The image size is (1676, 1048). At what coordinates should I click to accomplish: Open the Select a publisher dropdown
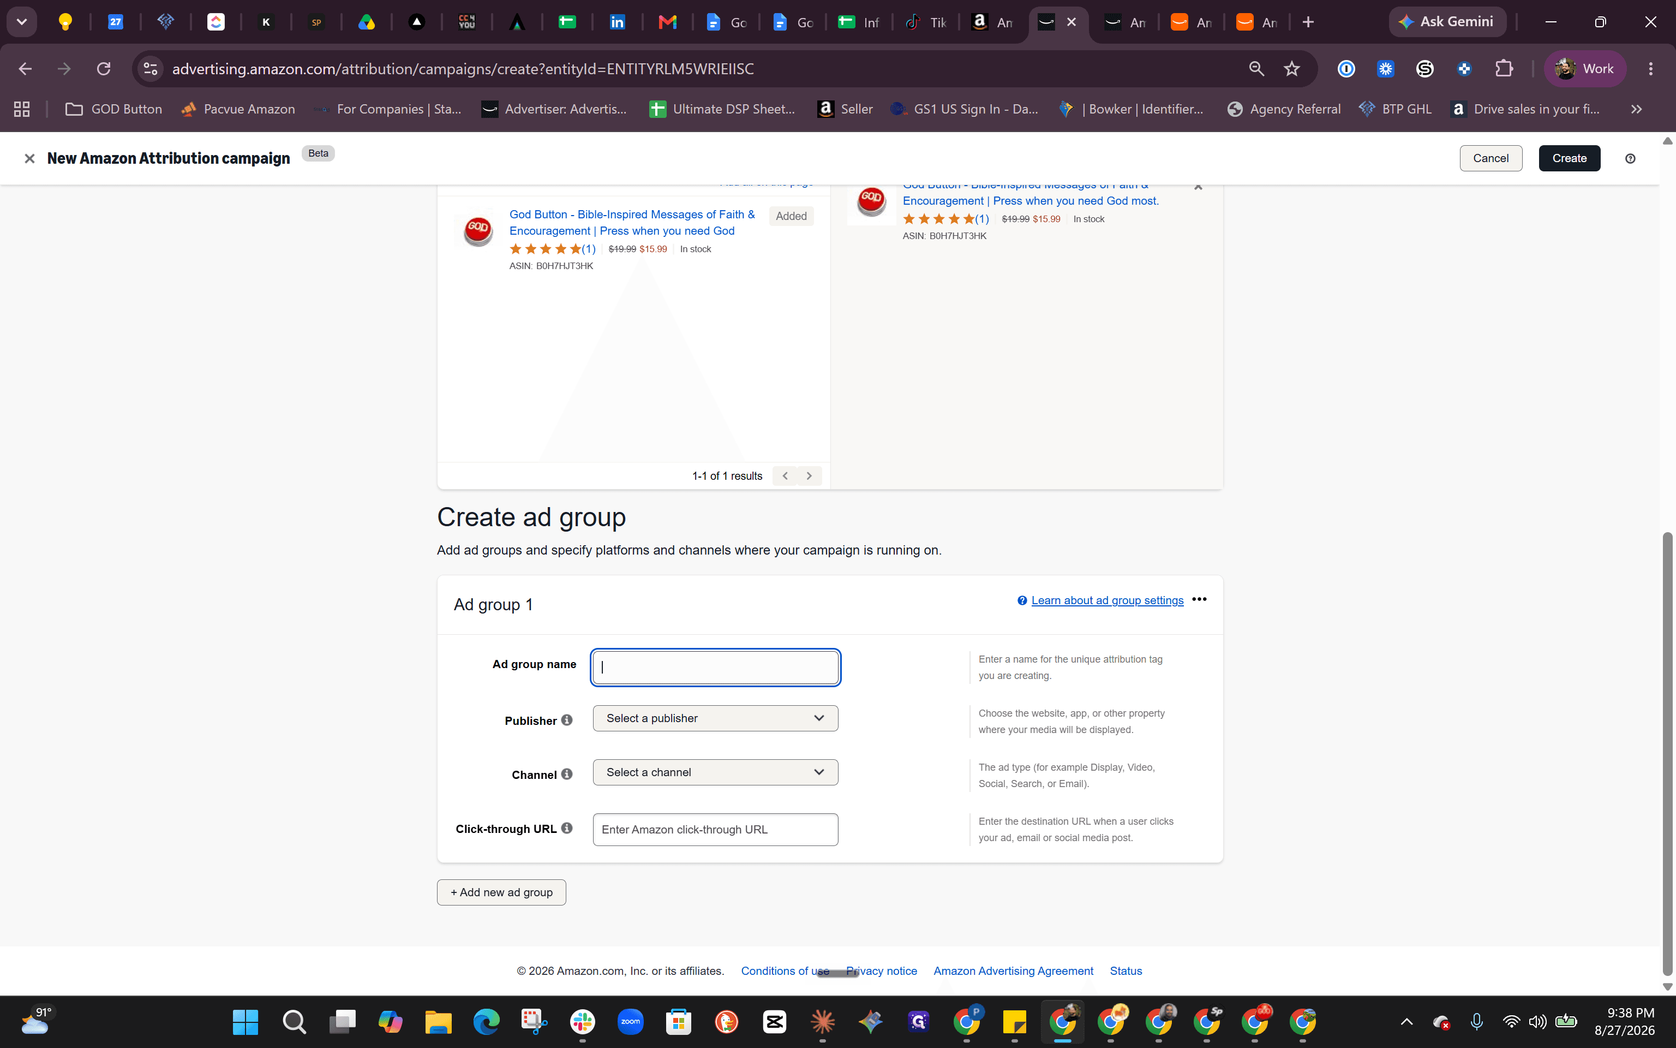coord(715,718)
